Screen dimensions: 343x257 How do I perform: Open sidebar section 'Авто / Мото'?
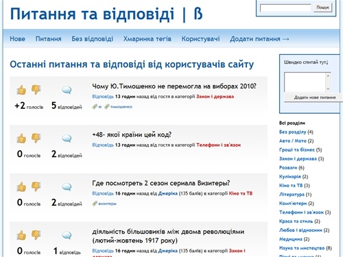click(293, 140)
